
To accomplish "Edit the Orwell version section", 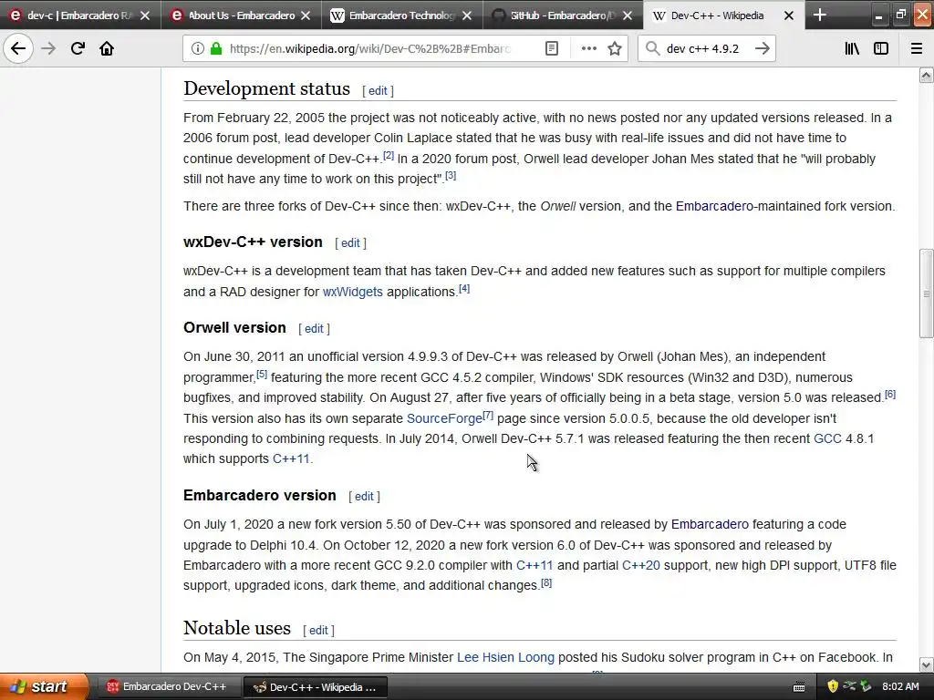I will coord(314,328).
